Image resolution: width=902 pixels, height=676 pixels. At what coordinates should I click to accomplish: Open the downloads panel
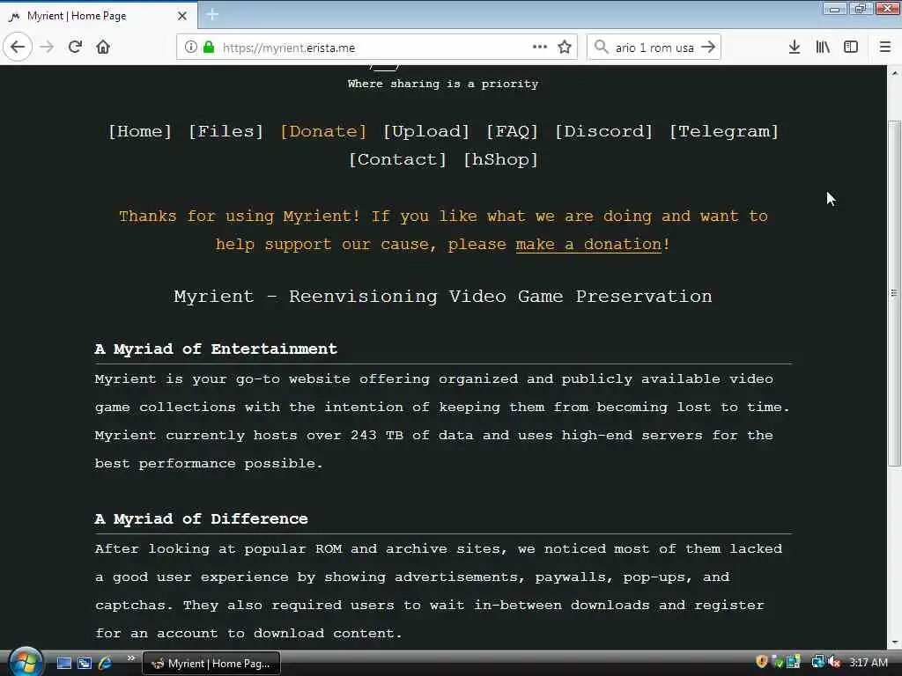point(795,48)
